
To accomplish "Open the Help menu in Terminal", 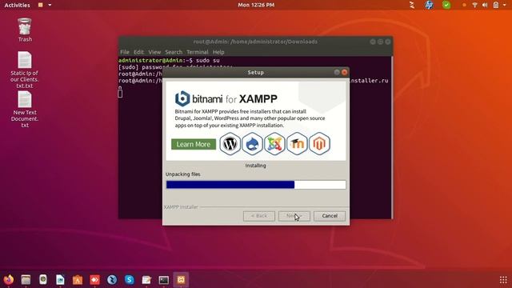I will pos(218,52).
